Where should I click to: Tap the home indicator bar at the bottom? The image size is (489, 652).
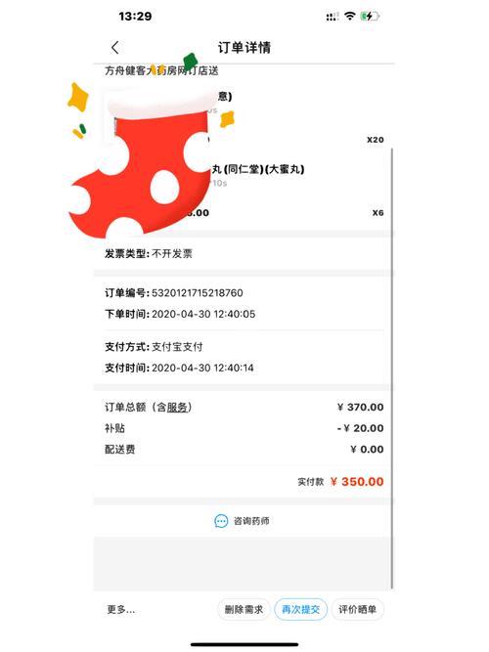click(x=244, y=644)
